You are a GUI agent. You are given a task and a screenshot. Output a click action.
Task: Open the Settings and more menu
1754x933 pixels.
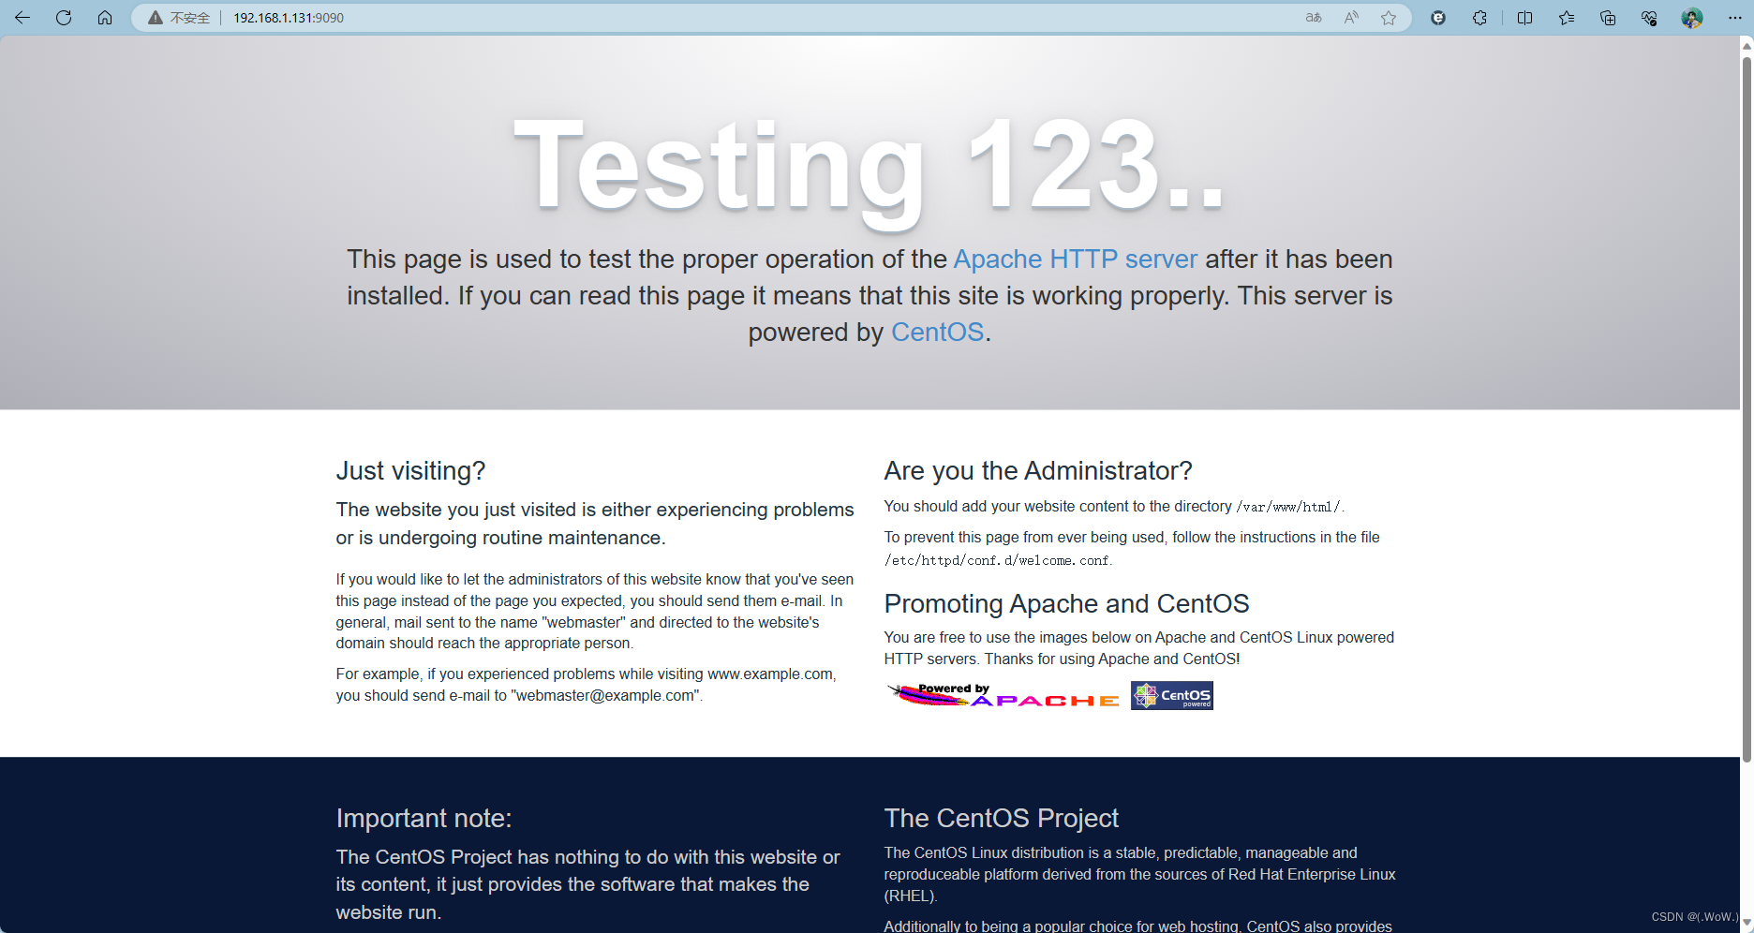pos(1734,18)
